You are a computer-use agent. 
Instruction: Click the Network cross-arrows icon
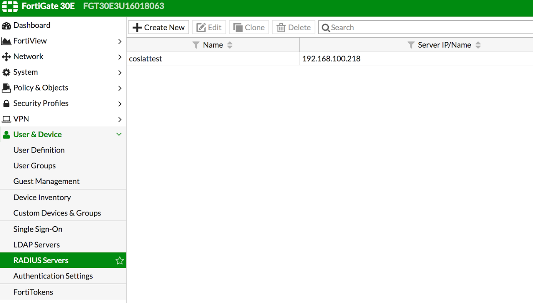pos(7,57)
